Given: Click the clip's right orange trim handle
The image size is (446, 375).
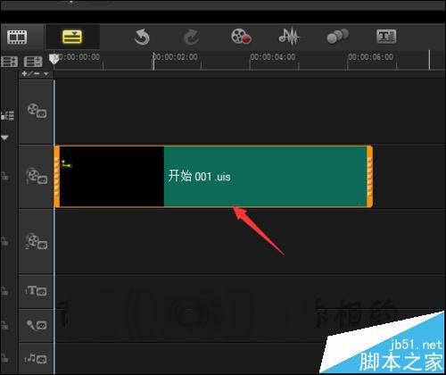Looking at the screenshot, I should tap(369, 177).
